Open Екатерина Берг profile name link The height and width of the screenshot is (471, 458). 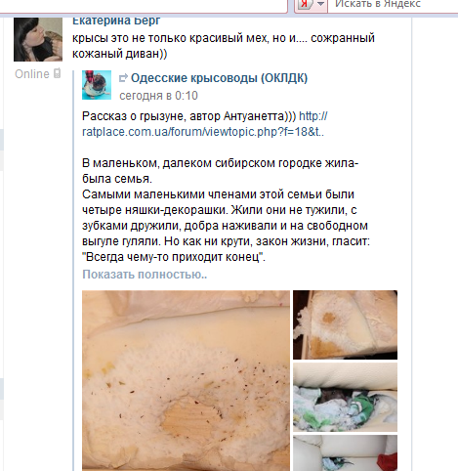click(x=116, y=21)
